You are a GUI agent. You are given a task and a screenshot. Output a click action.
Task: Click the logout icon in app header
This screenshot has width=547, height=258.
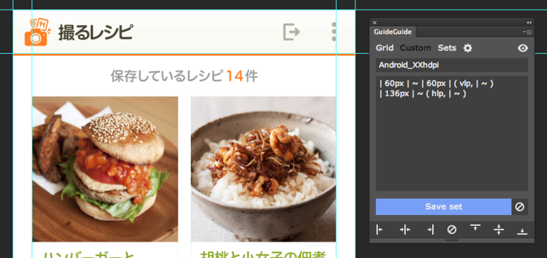point(291,32)
